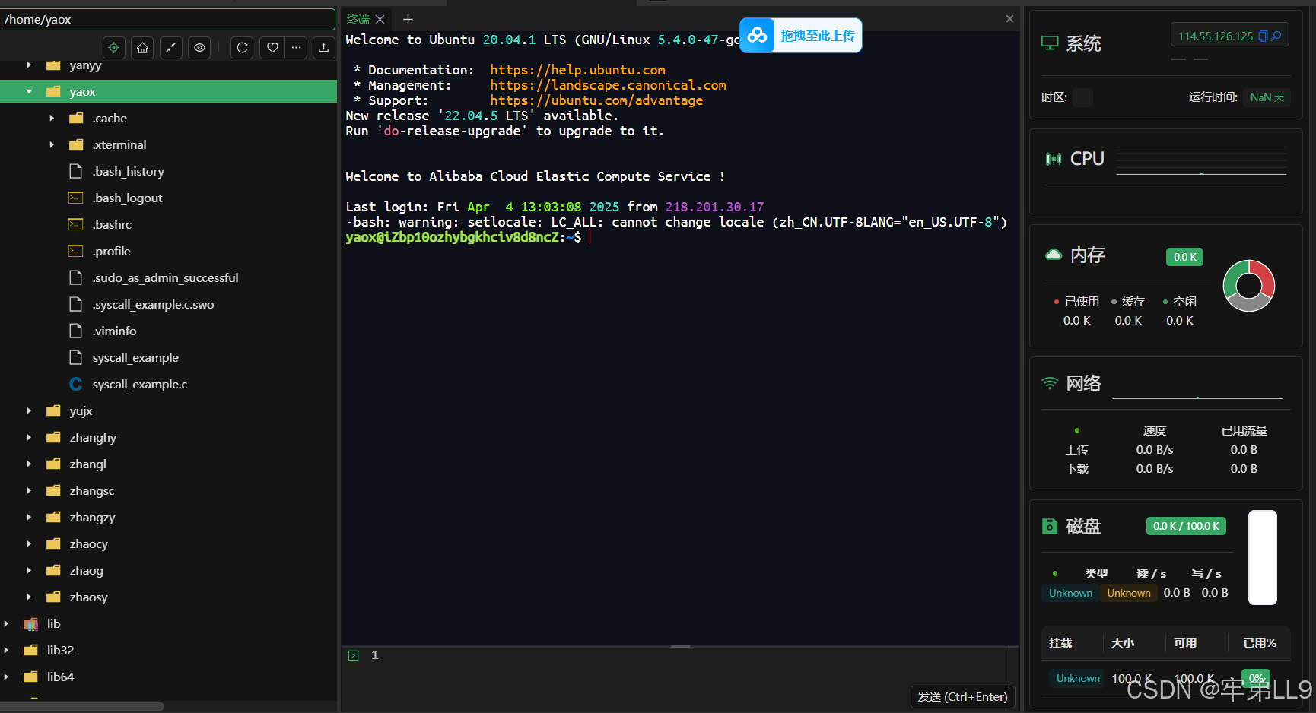Click the cloud memory icon beside 内存
Screen dimensions: 1316x713
pyautogui.click(x=1054, y=255)
